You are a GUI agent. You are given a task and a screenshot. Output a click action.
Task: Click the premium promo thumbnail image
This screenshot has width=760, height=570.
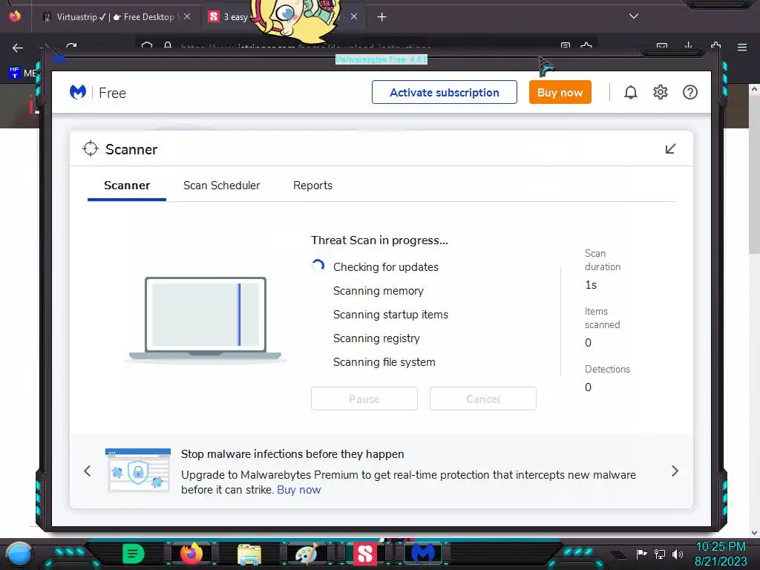pos(138,470)
